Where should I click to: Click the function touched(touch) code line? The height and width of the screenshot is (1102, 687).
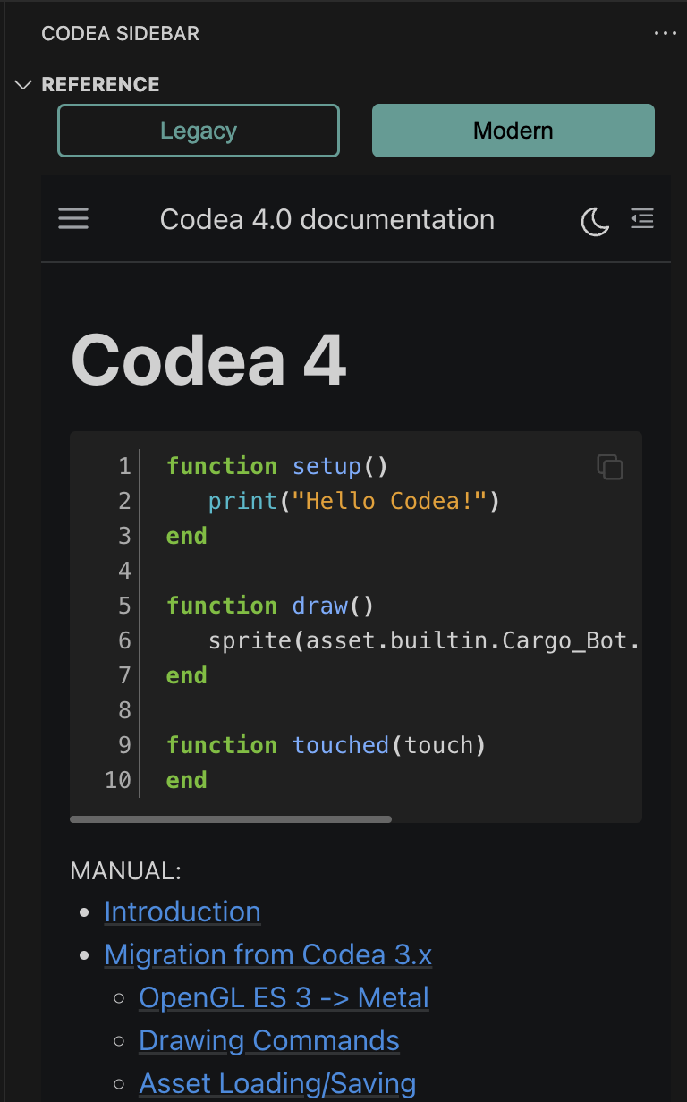click(327, 745)
